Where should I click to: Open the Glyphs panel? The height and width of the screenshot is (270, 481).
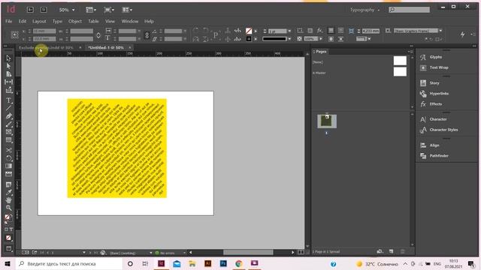[436, 57]
